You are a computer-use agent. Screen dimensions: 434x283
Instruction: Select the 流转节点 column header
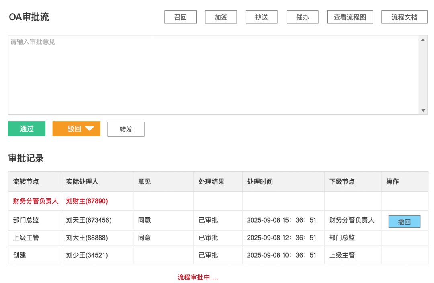[x=26, y=182]
